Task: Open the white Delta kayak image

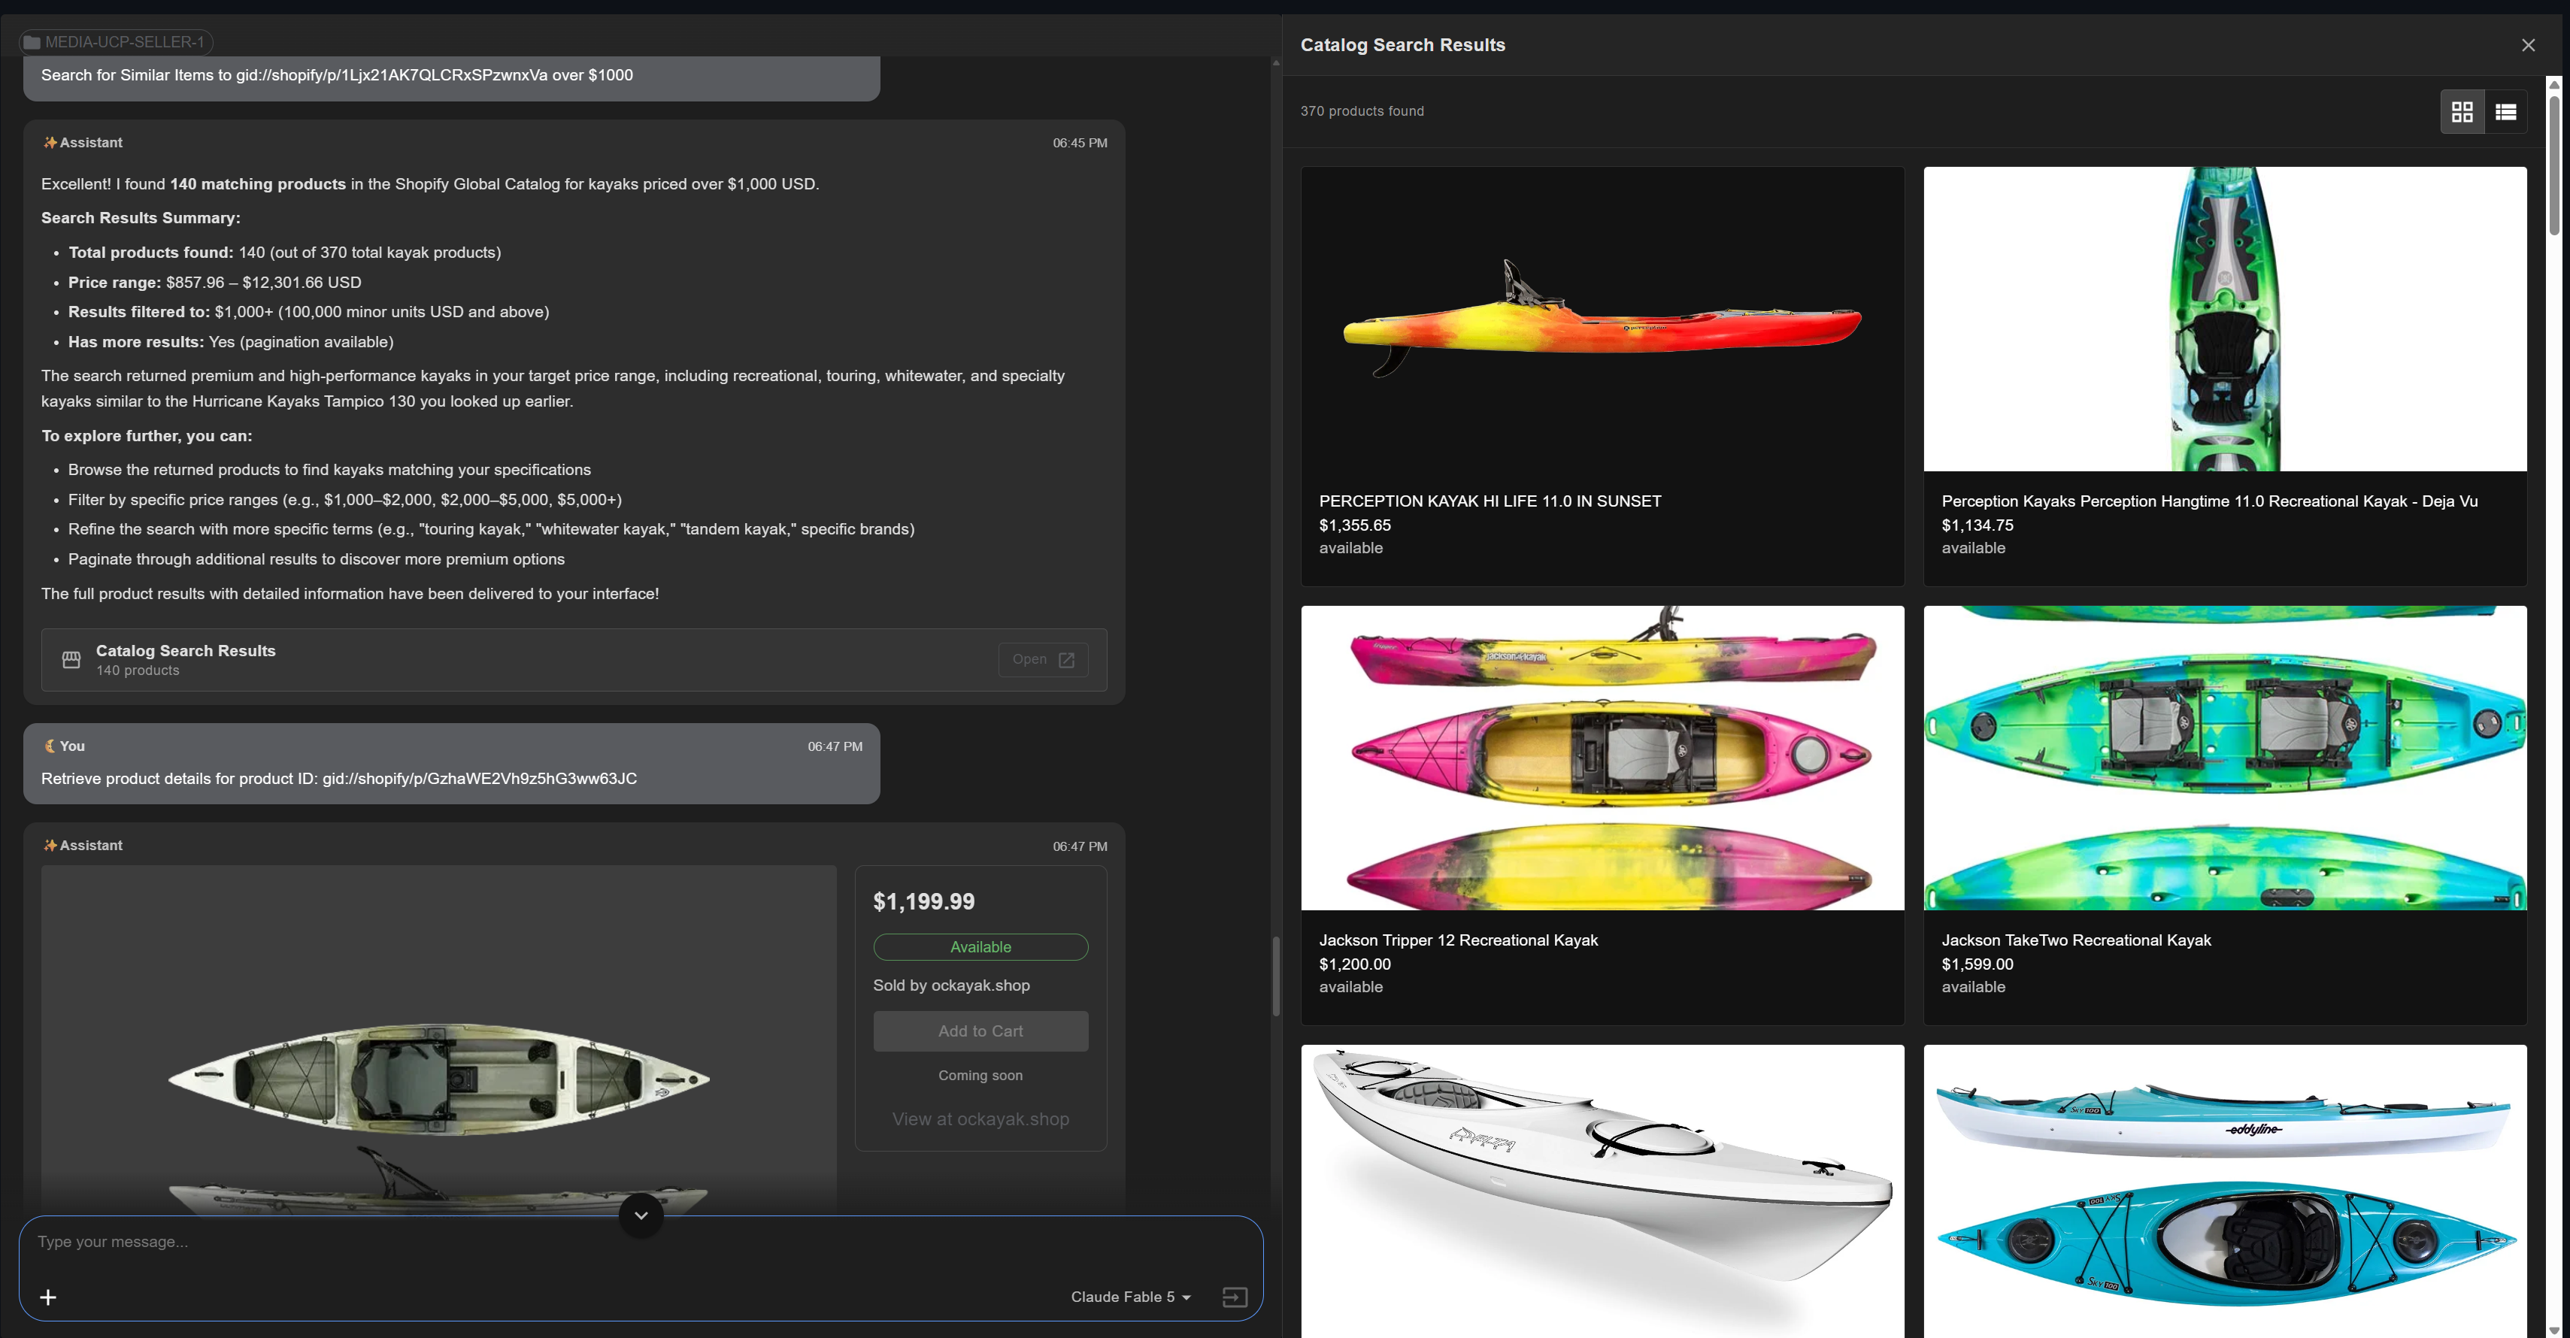Action: (1602, 1191)
